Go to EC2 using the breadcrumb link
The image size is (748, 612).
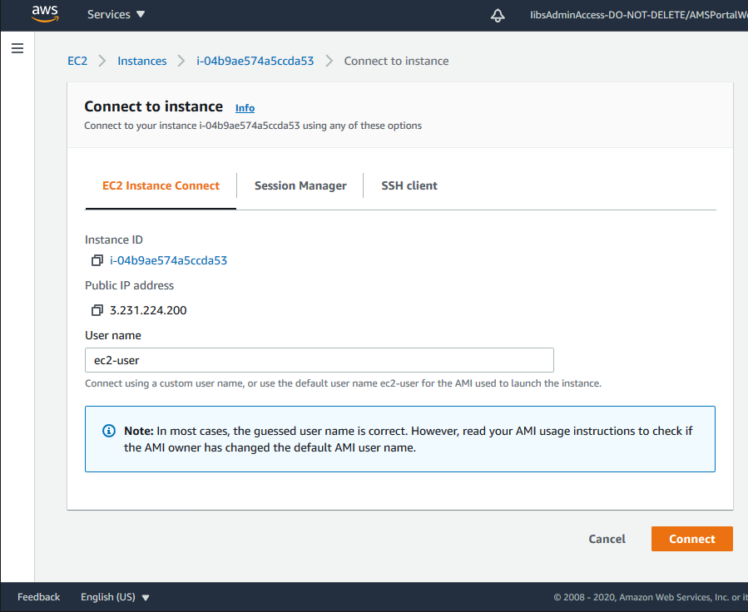coord(77,61)
